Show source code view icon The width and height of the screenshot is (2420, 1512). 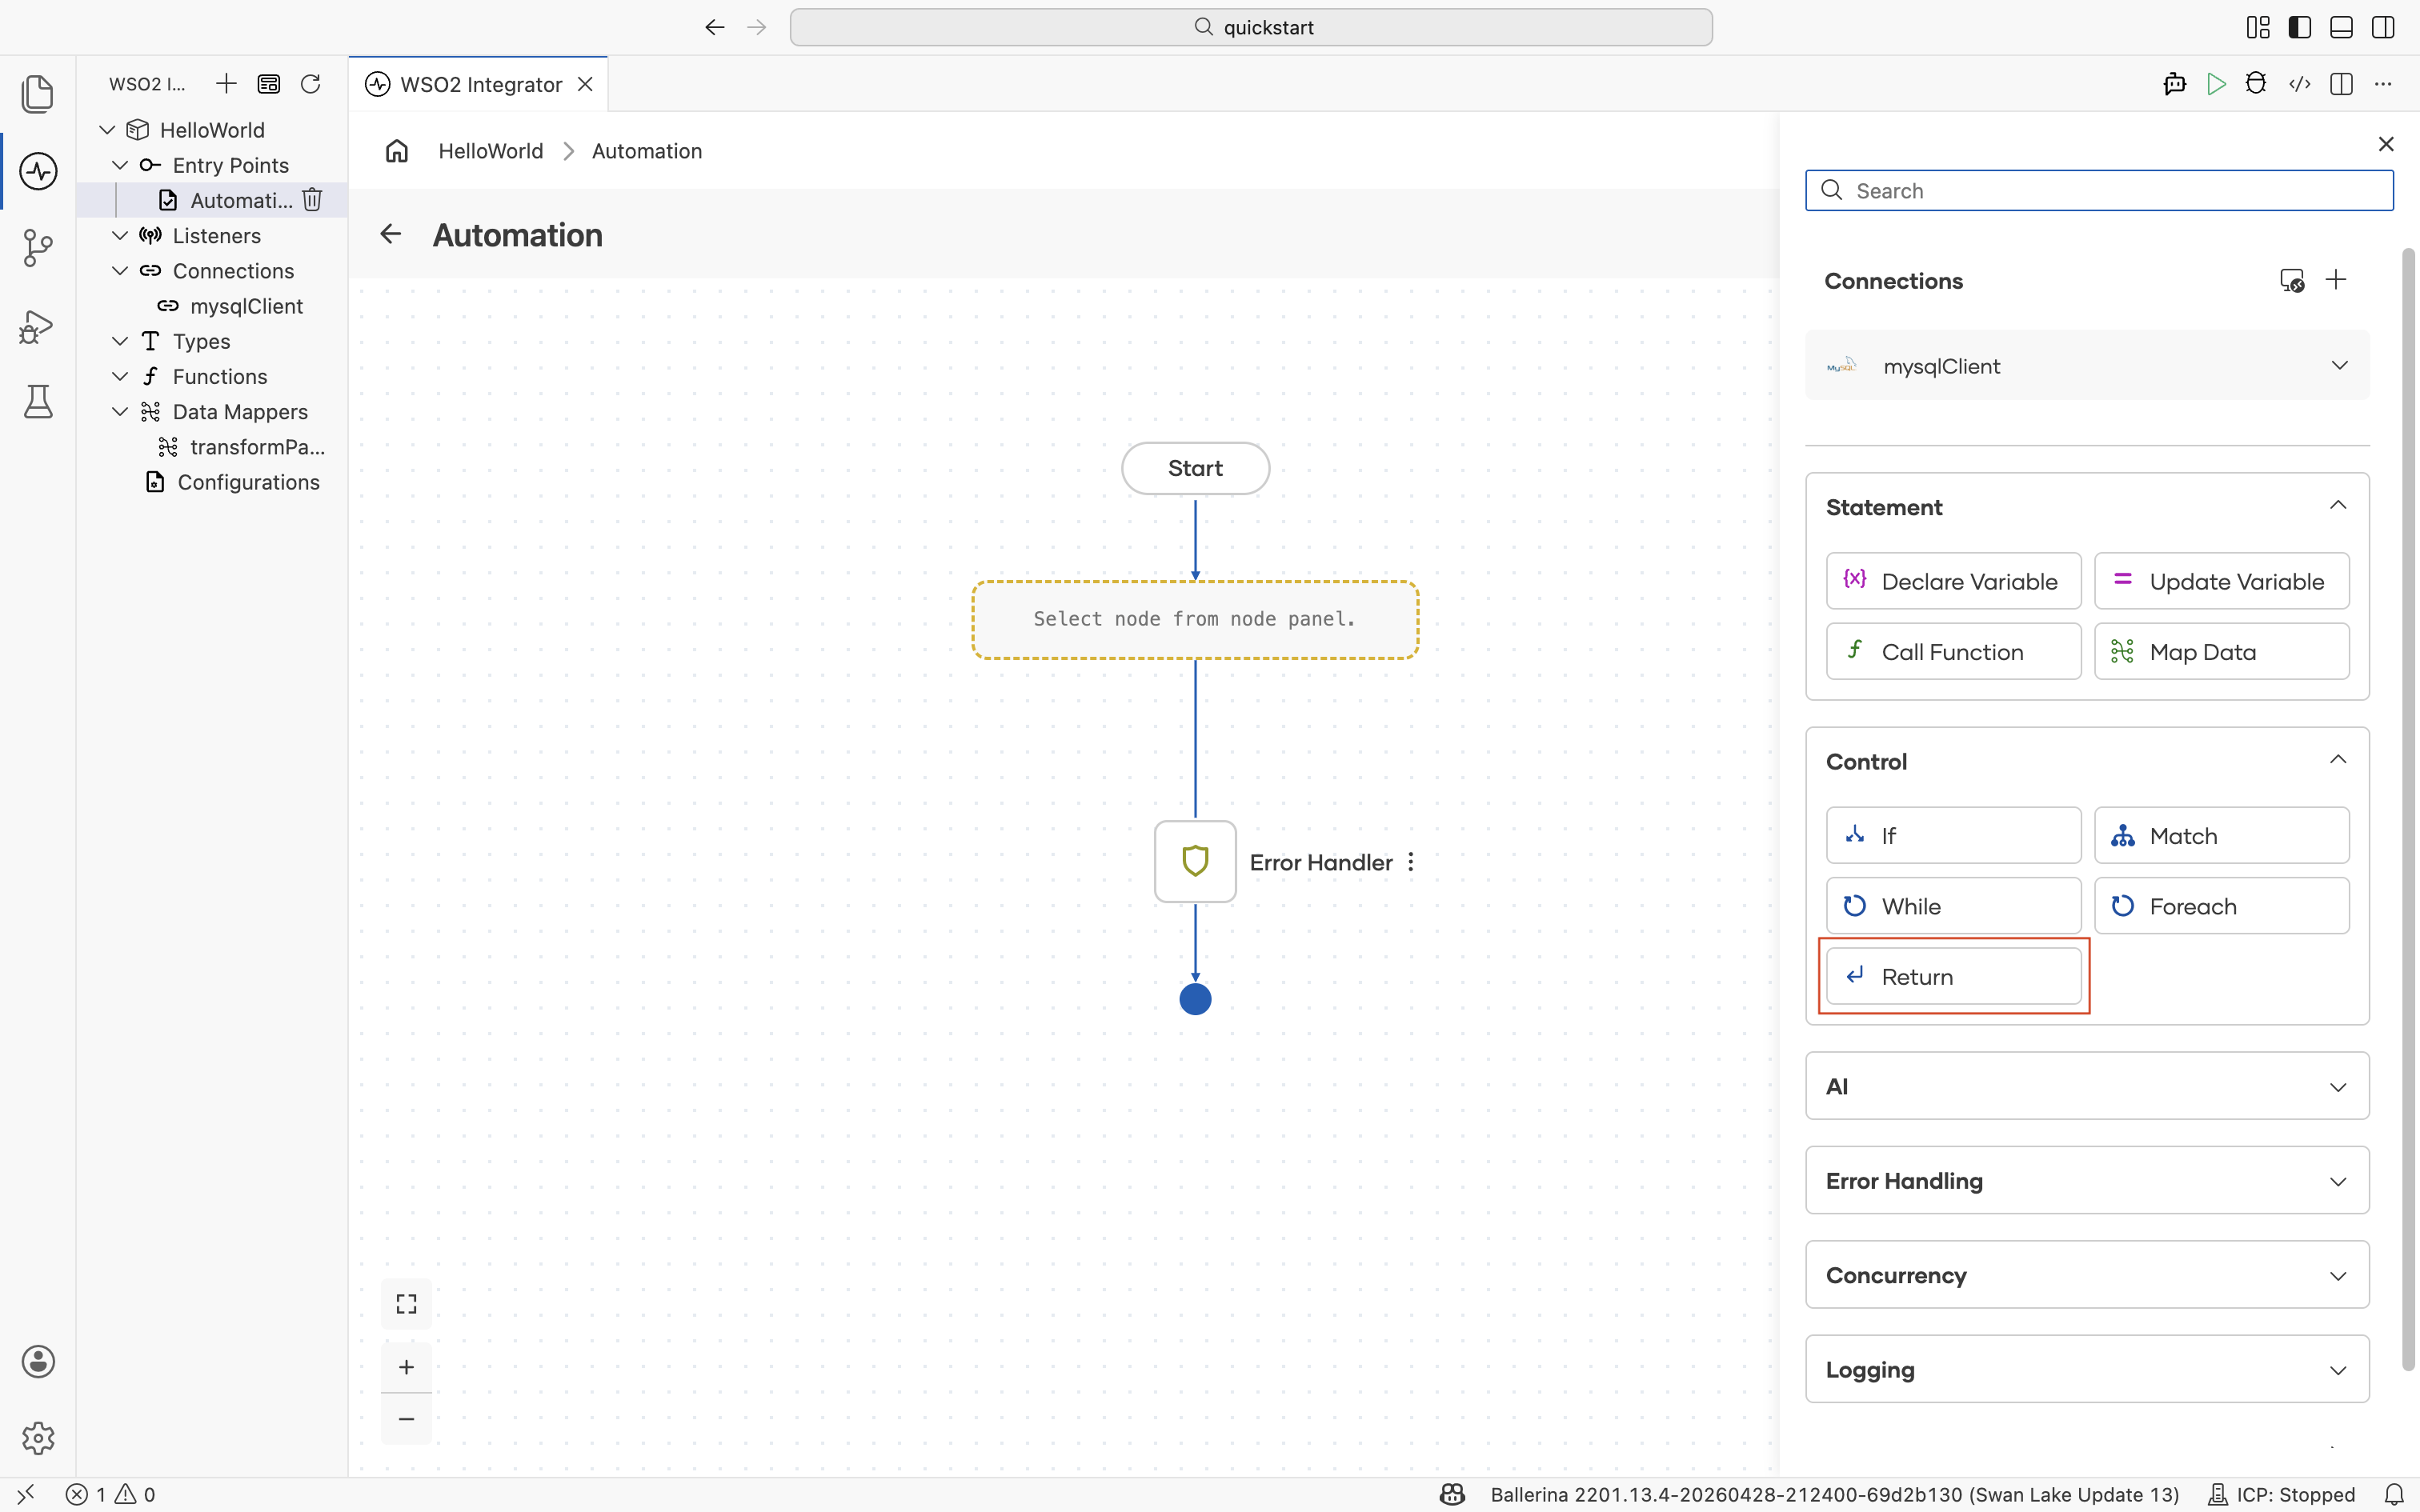[2299, 84]
